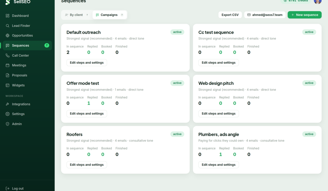
Task: Open Dashboard from the sidebar
Action: [27, 16]
